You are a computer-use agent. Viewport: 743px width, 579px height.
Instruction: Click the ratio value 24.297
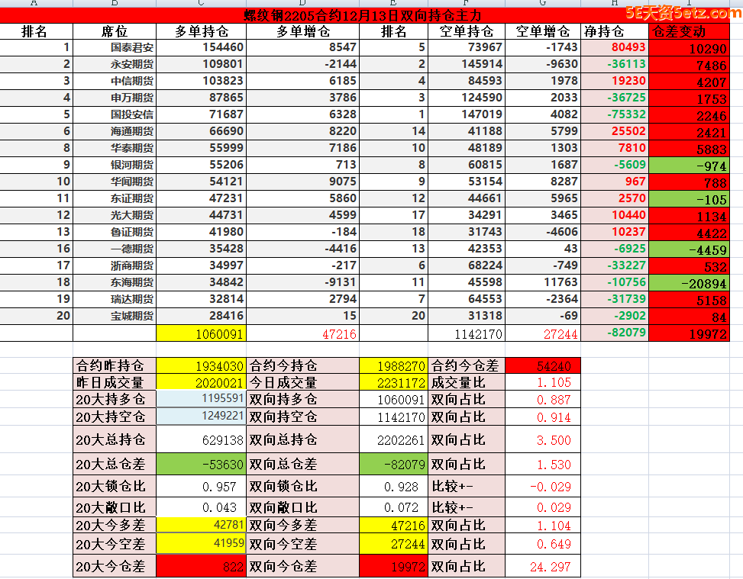[543, 566]
